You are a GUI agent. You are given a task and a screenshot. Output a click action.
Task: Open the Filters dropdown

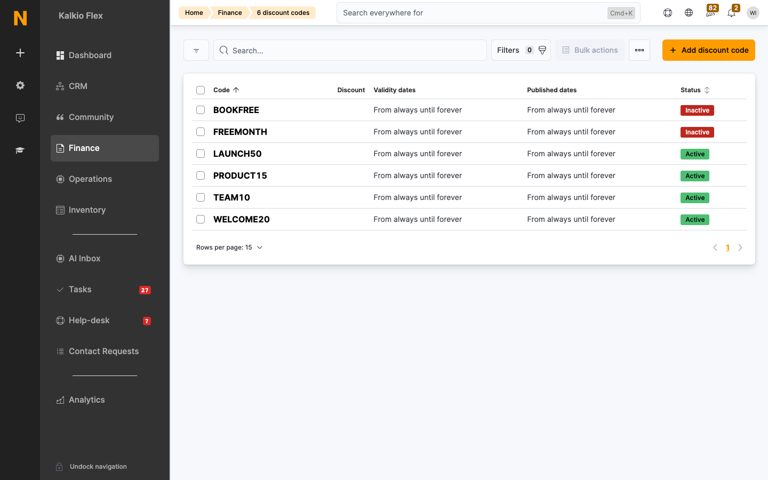521,50
